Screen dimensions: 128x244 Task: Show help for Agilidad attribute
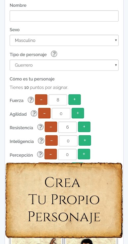(34, 113)
